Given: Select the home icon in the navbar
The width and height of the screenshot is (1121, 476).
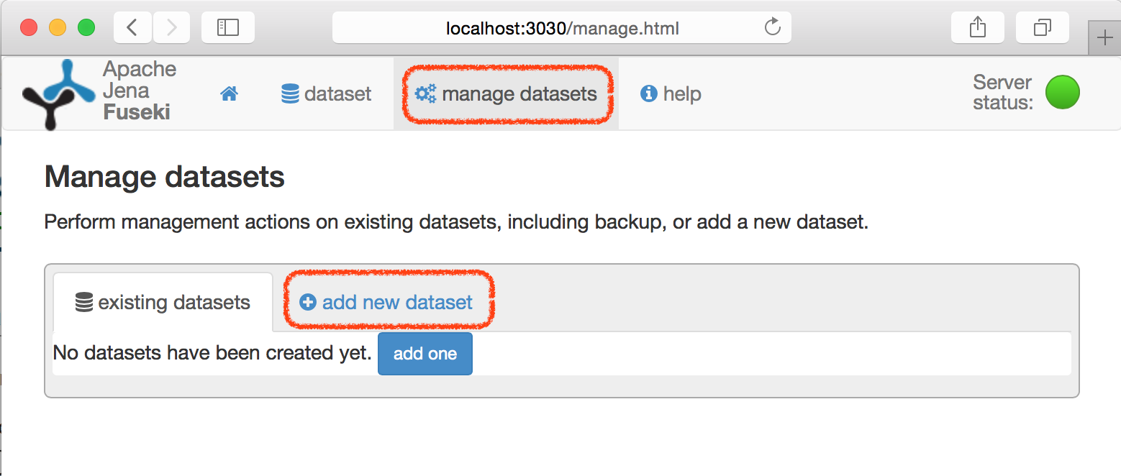Looking at the screenshot, I should coord(229,93).
